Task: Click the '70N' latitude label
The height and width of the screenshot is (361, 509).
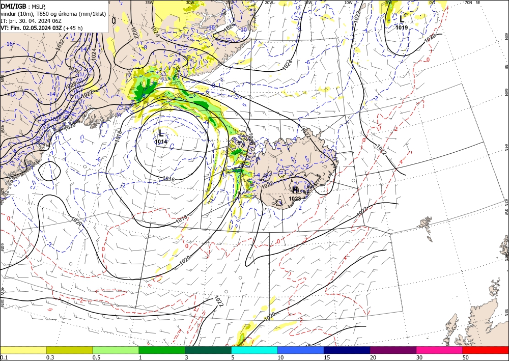Action: [468, 3]
